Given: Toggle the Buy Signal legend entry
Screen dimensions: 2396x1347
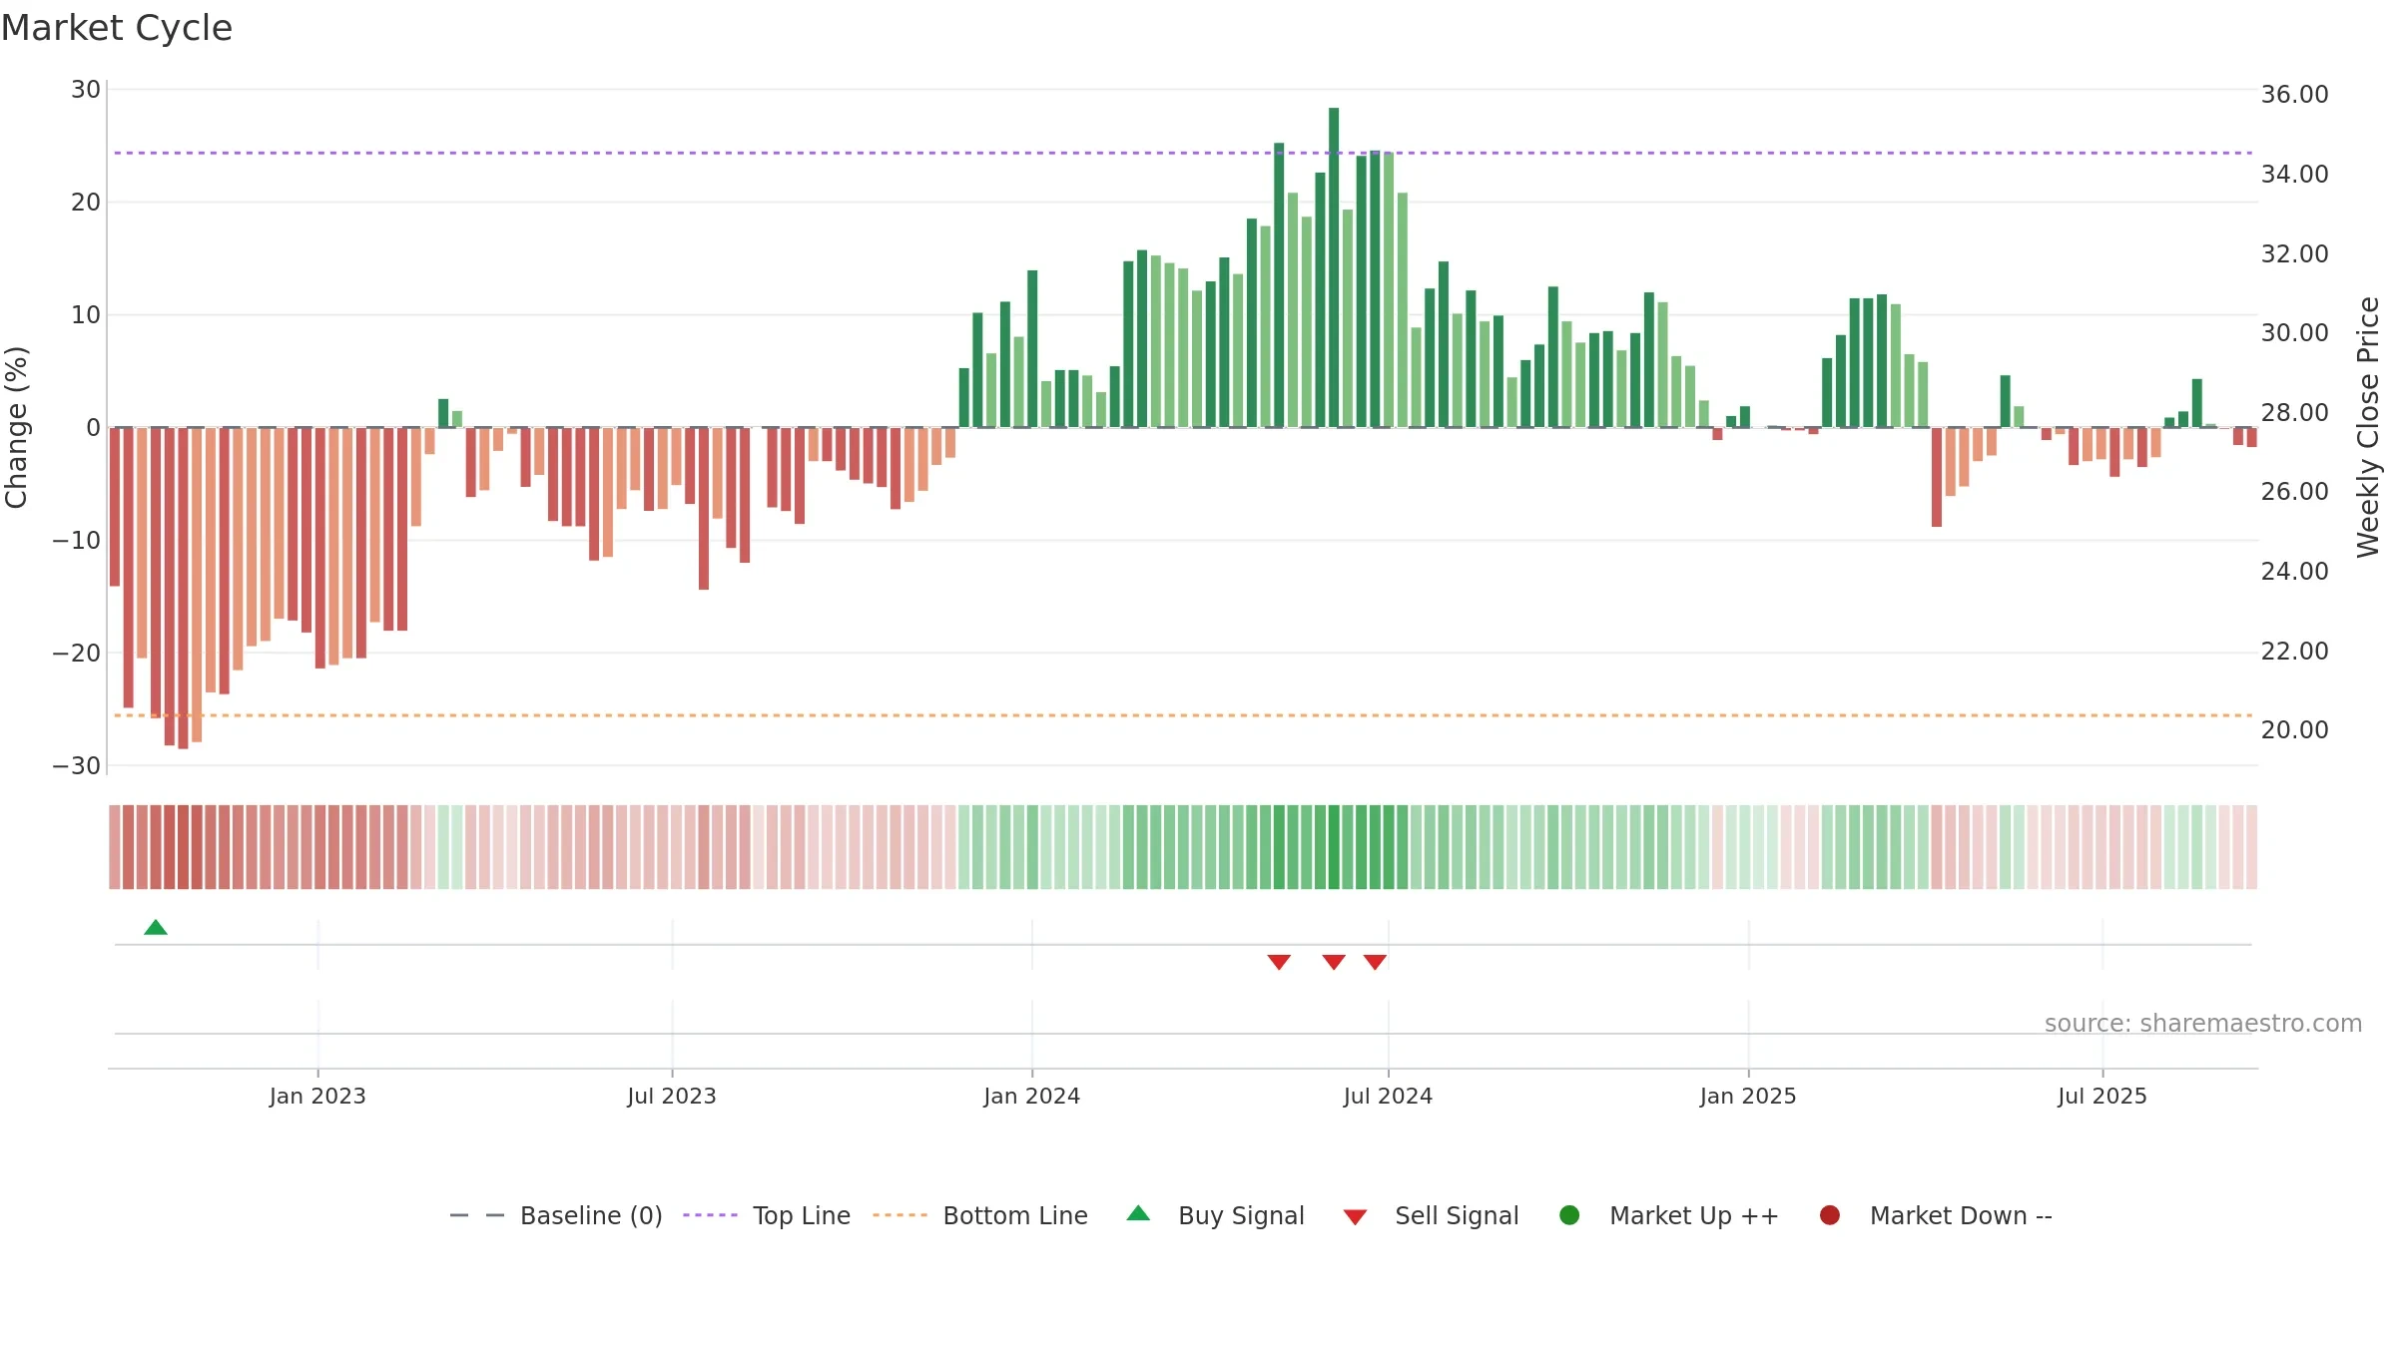Looking at the screenshot, I should coord(1215,1216).
